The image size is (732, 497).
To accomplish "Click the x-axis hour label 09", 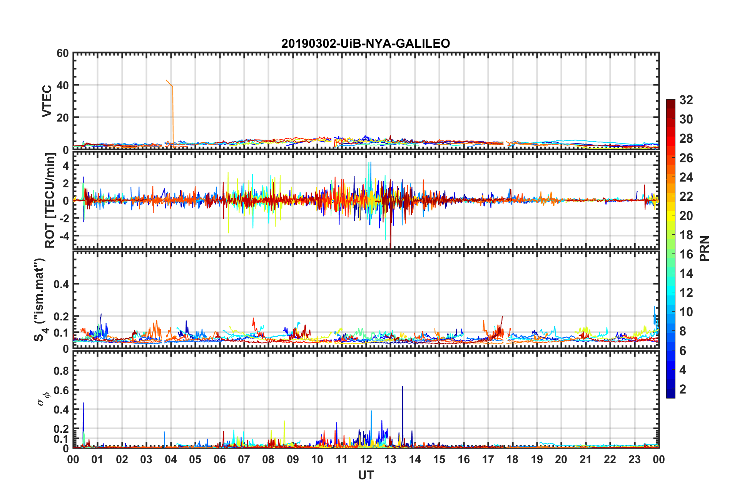I will click(x=293, y=460).
